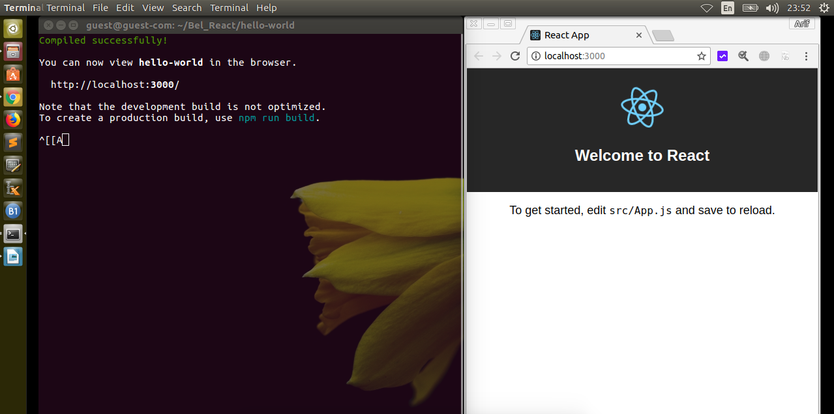Maximize the Chrome window

click(x=508, y=23)
